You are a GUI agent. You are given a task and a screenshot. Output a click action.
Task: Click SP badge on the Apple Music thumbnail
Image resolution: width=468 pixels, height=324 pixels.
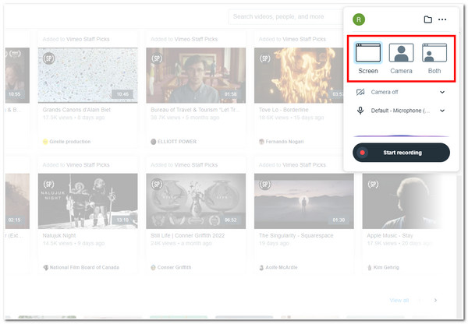[x=373, y=185]
